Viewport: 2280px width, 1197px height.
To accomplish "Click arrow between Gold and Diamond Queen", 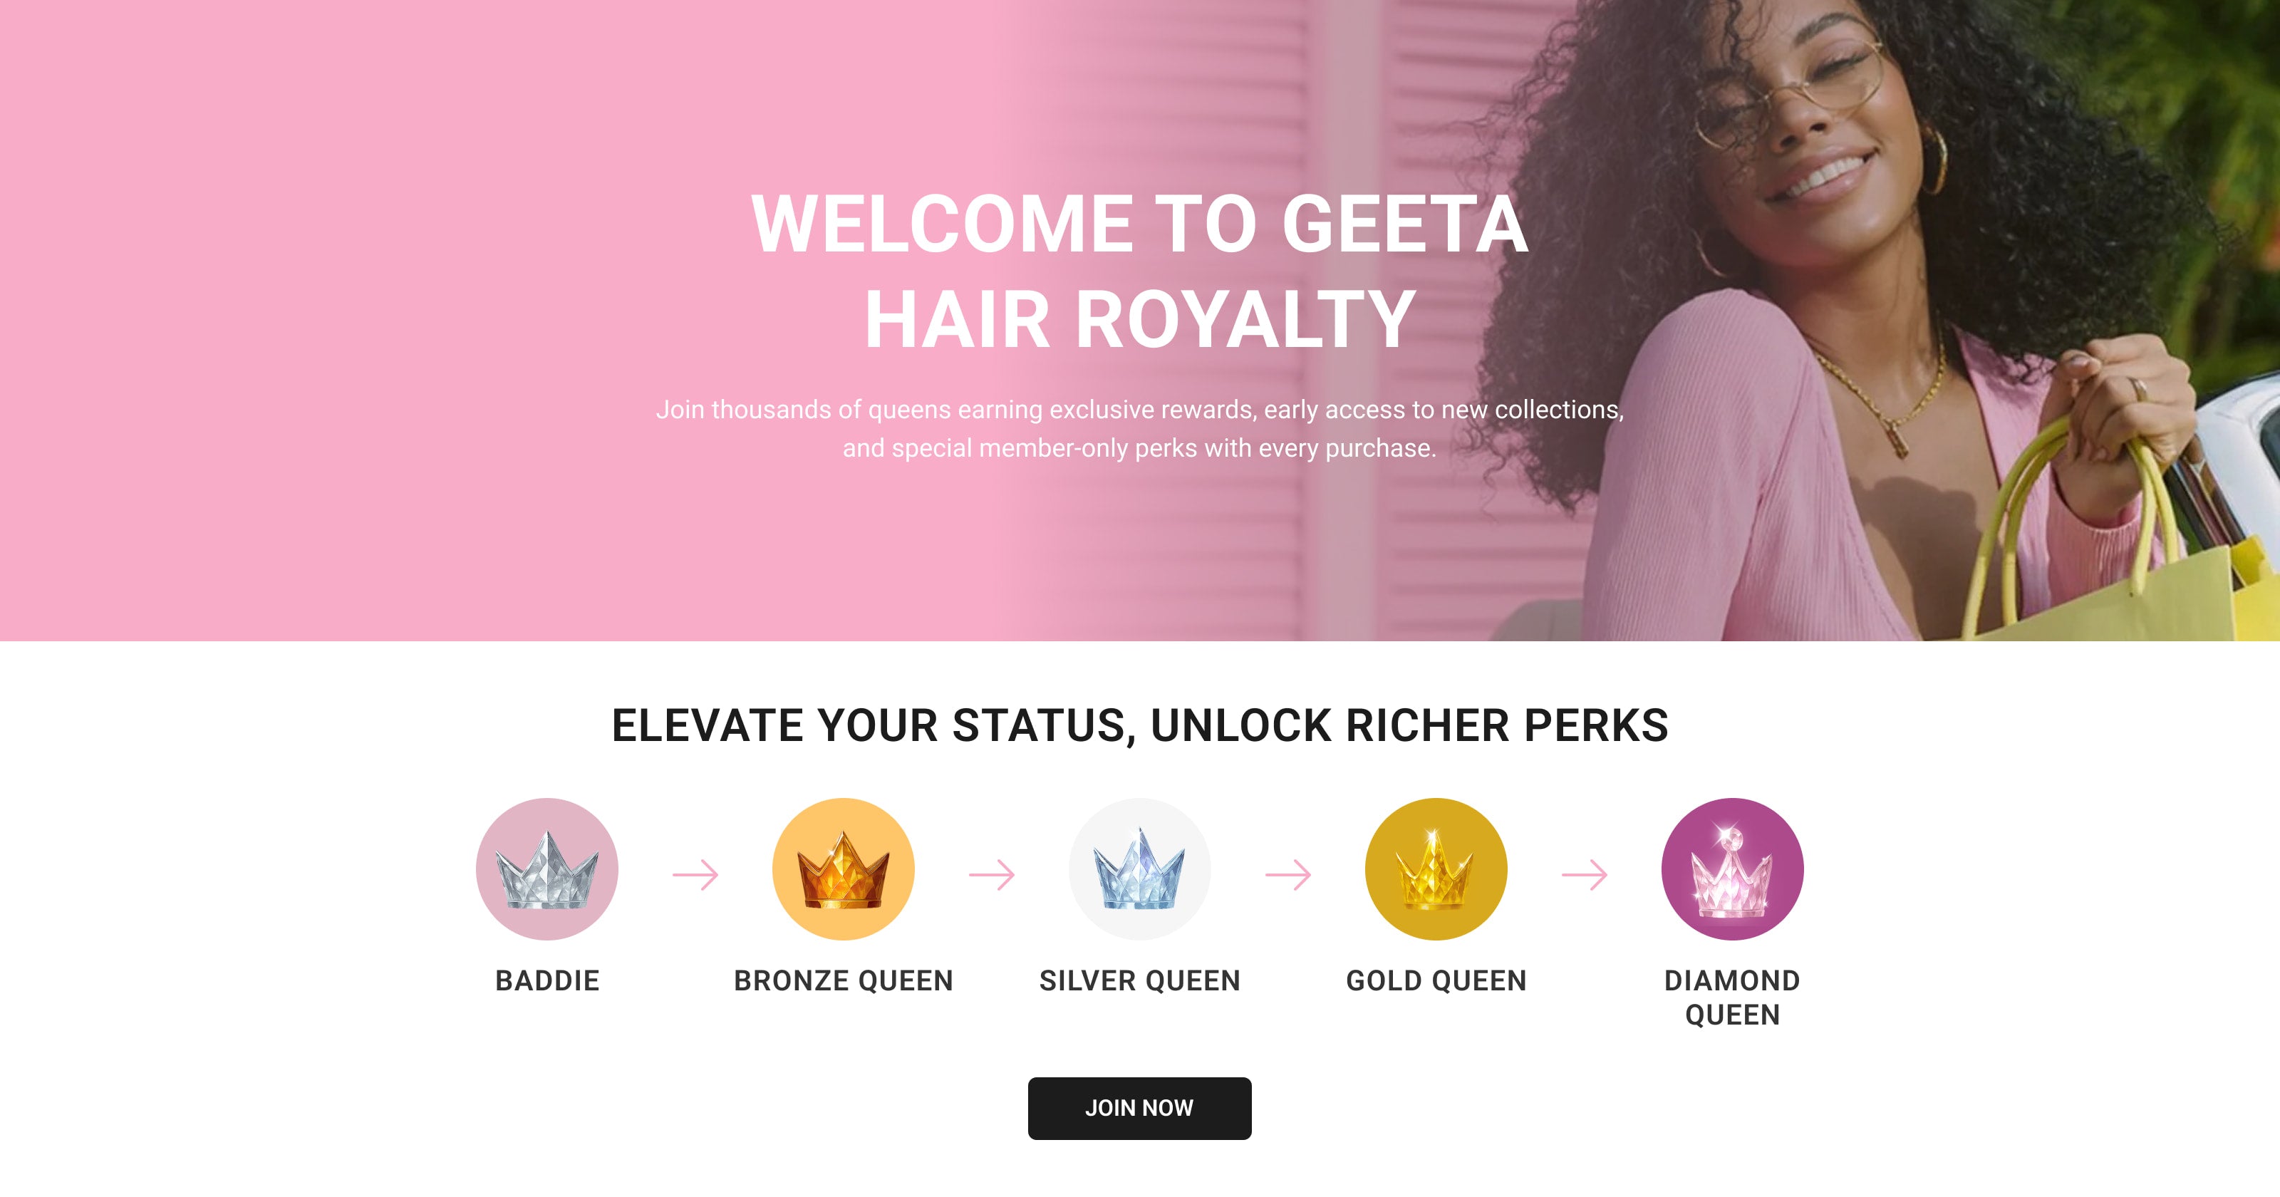I will pos(1585,875).
